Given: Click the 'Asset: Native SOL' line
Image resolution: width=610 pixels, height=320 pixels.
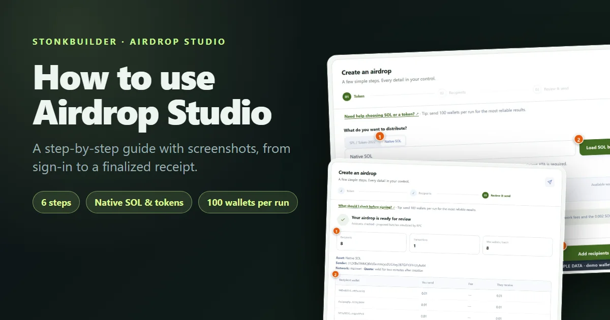Looking at the screenshot, I should [348, 258].
